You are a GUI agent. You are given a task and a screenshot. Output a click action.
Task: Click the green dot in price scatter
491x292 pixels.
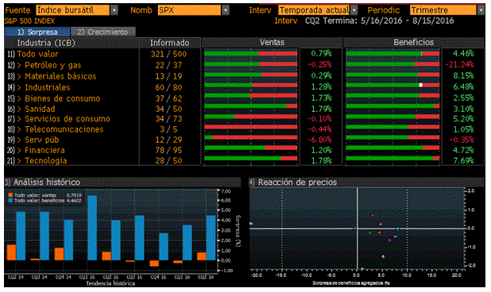click(369, 233)
